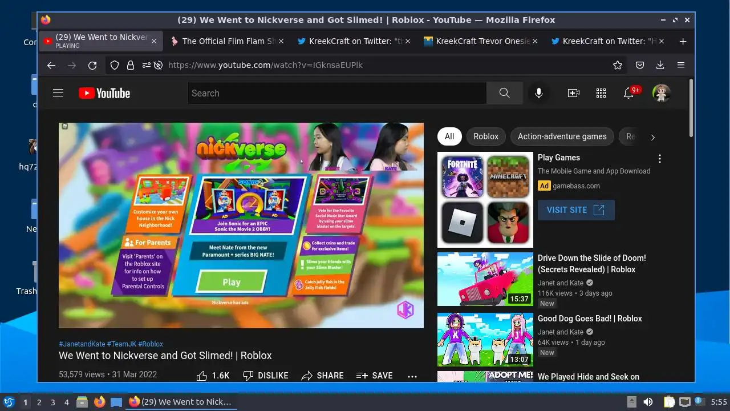
Task: Open the YouTube apps grid icon
Action: tap(601, 93)
